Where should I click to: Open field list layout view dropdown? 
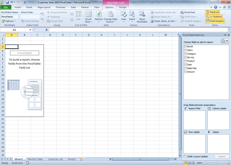coord(225,41)
